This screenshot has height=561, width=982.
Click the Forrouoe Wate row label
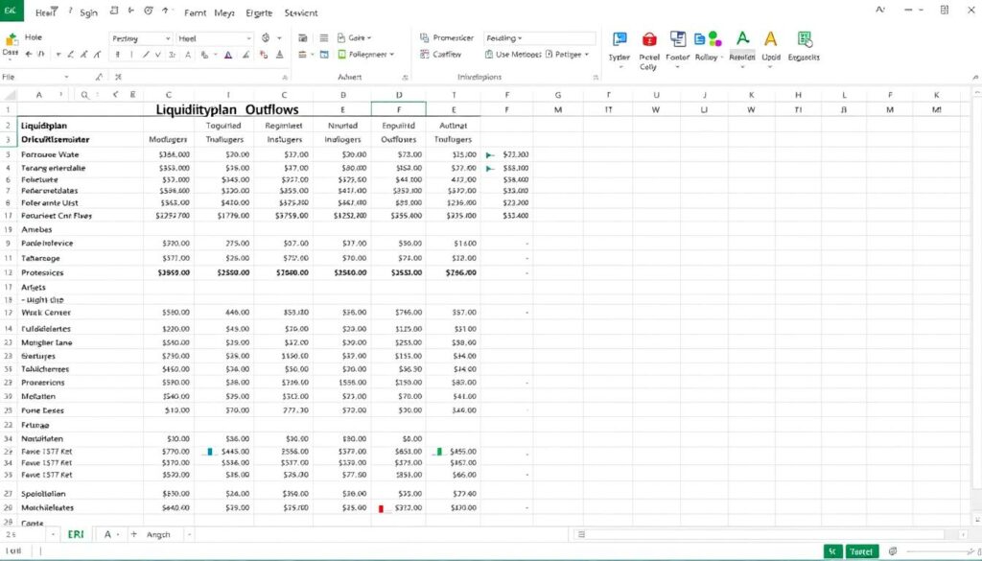pyautogui.click(x=50, y=154)
